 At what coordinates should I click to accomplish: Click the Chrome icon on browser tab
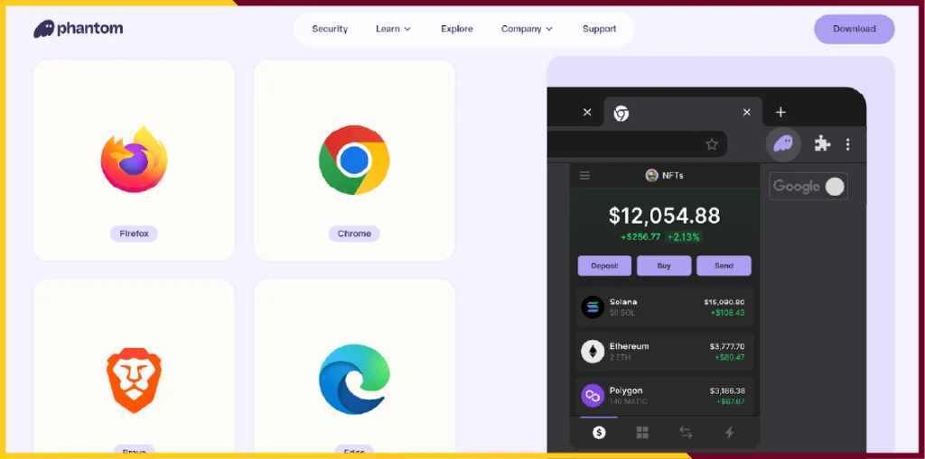(x=621, y=113)
